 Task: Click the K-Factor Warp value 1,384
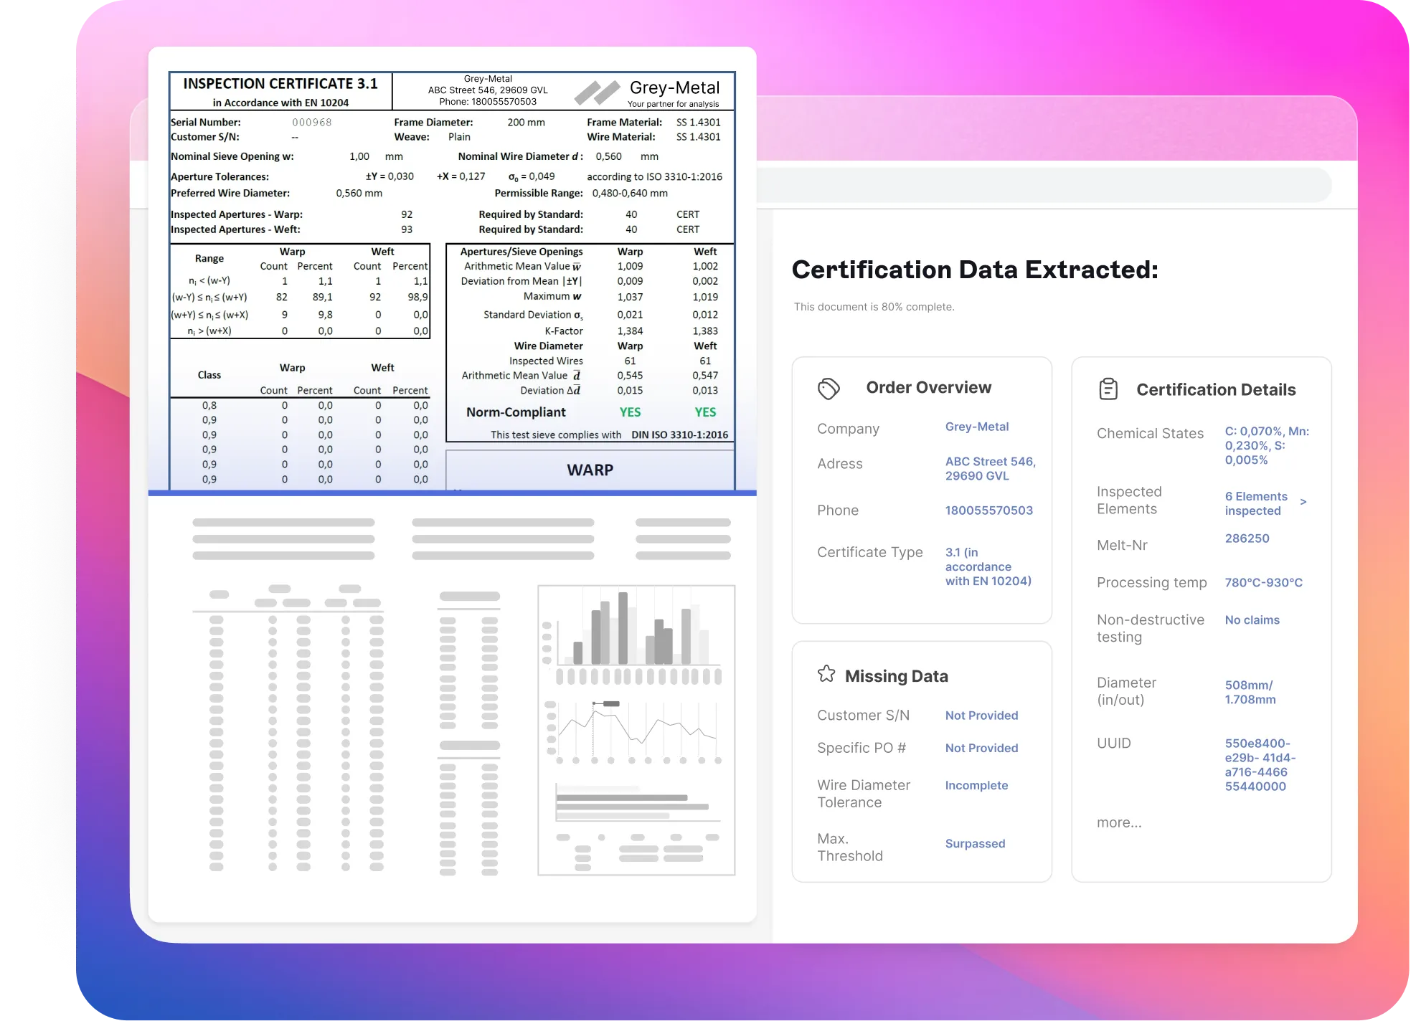pyautogui.click(x=630, y=331)
